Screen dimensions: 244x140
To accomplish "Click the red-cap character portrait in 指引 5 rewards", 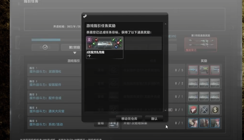I will click(215, 123).
